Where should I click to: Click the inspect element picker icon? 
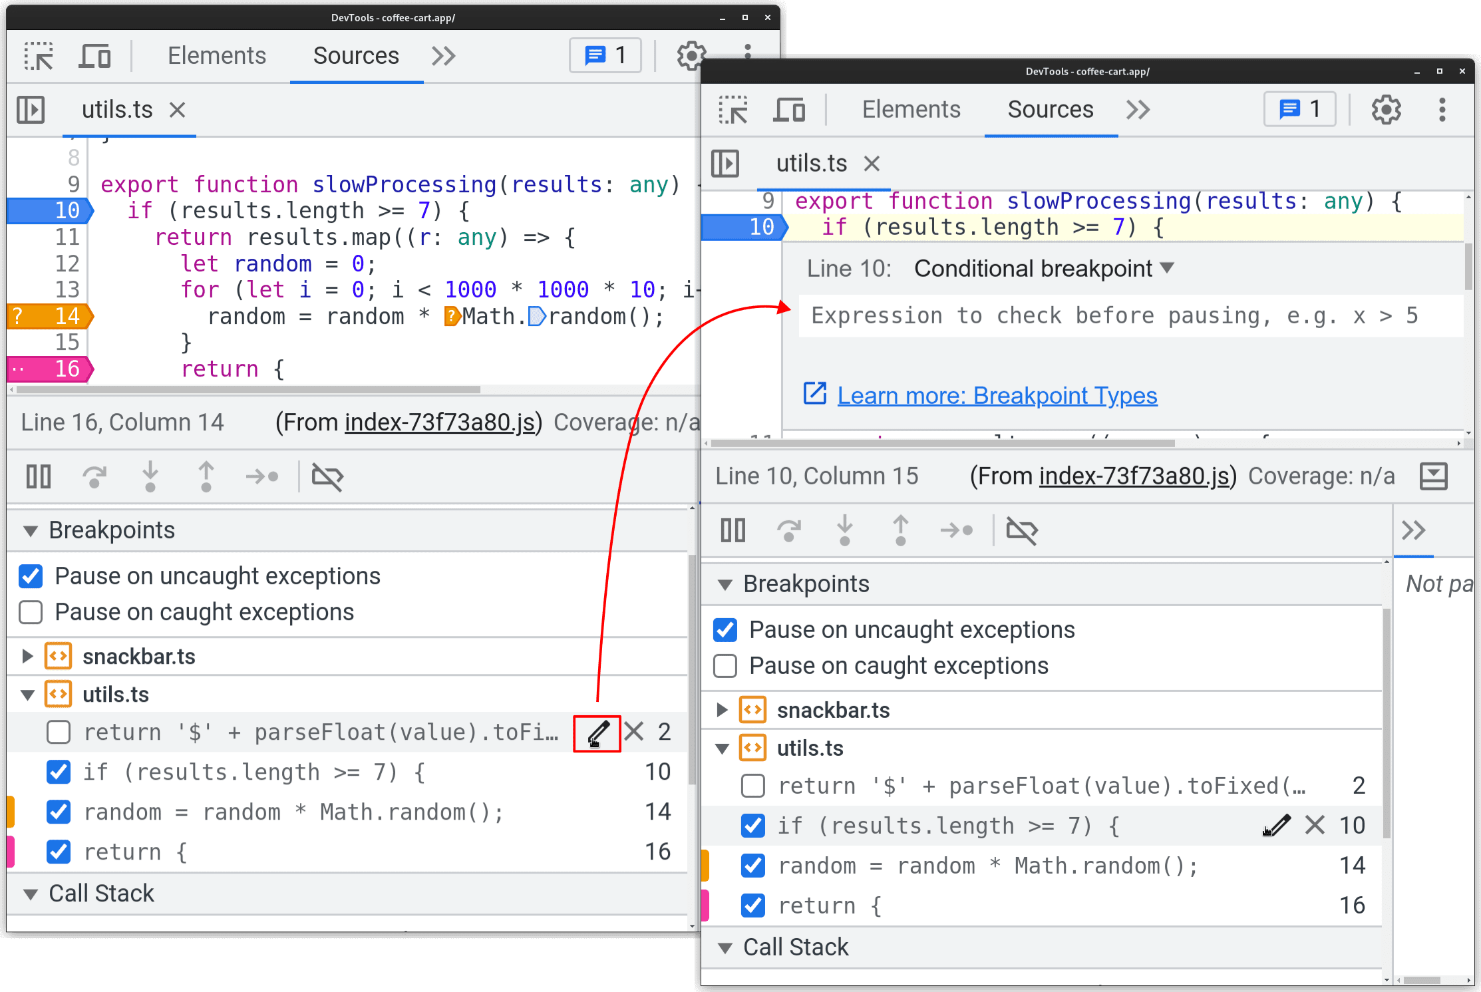pos(40,55)
